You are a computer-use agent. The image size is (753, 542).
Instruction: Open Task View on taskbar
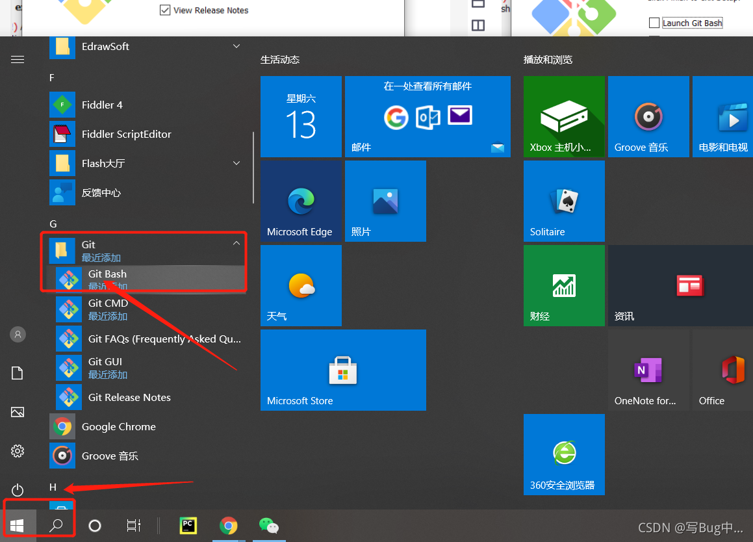click(x=133, y=526)
